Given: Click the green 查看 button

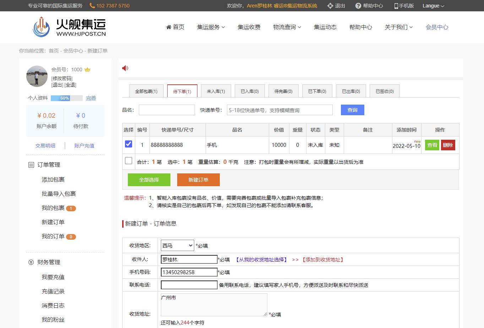Looking at the screenshot, I should [x=432, y=145].
